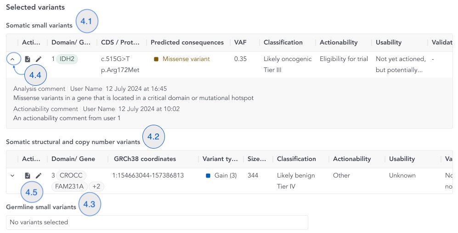The width and height of the screenshot is (458, 233).
Task: Click the pencil edit icon for IDH2
Action: [39, 59]
